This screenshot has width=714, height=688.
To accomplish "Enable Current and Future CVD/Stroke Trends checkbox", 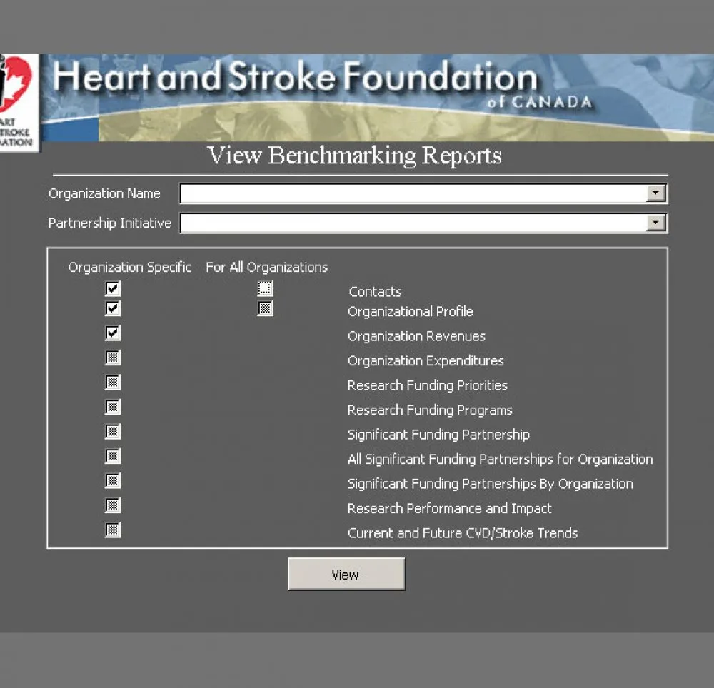I will 113,530.
